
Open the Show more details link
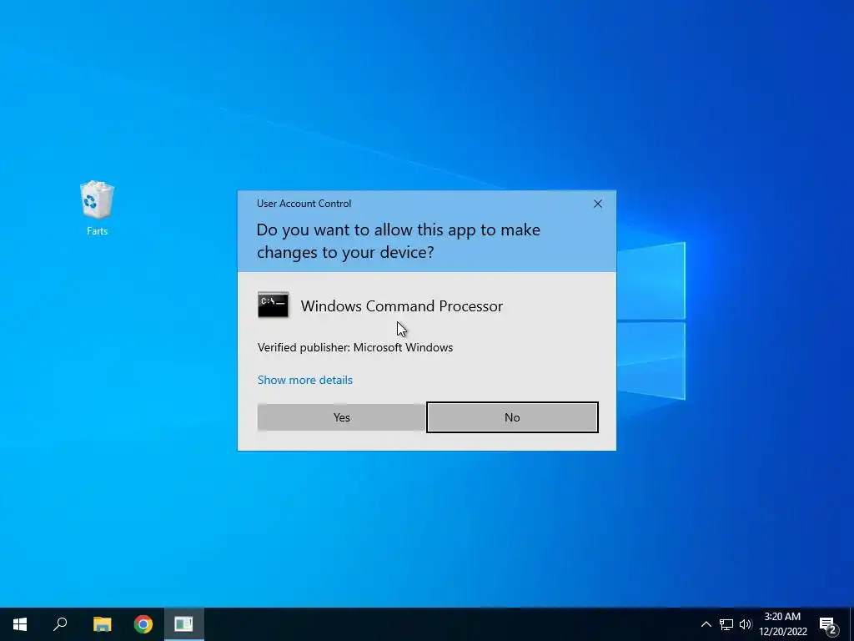(x=305, y=380)
